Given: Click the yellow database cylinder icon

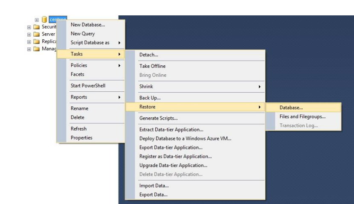Looking at the screenshot, I should click(44, 20).
